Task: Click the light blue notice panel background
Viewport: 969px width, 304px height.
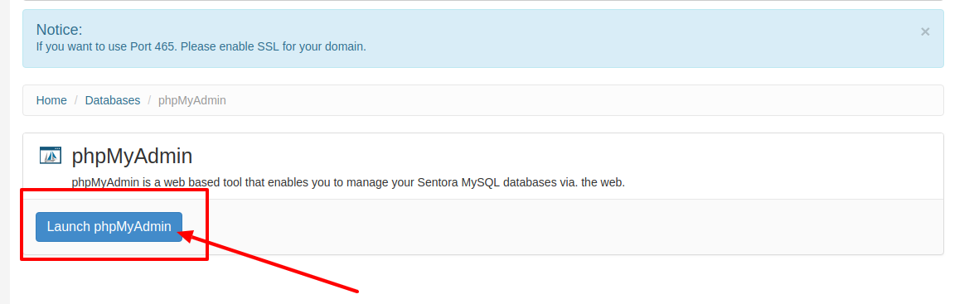Action: tap(618, 38)
